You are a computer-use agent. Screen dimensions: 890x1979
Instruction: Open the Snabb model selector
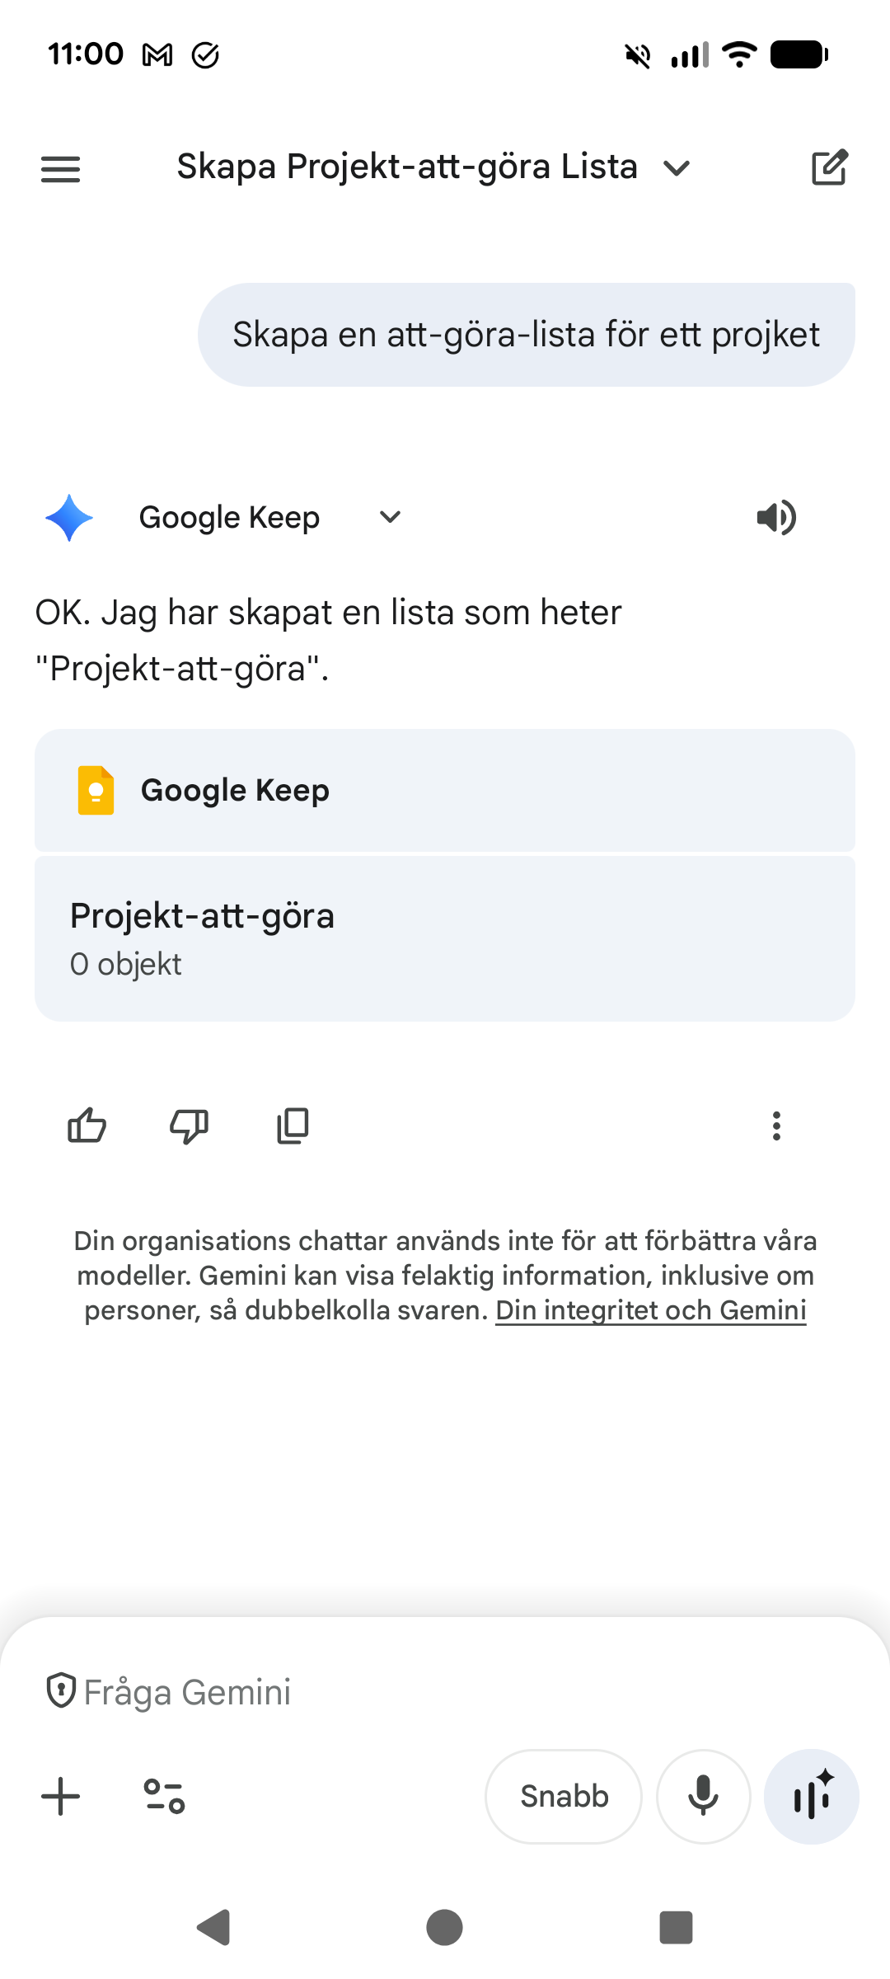point(564,1796)
